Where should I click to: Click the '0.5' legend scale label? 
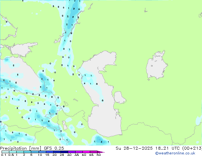click(x=11, y=155)
